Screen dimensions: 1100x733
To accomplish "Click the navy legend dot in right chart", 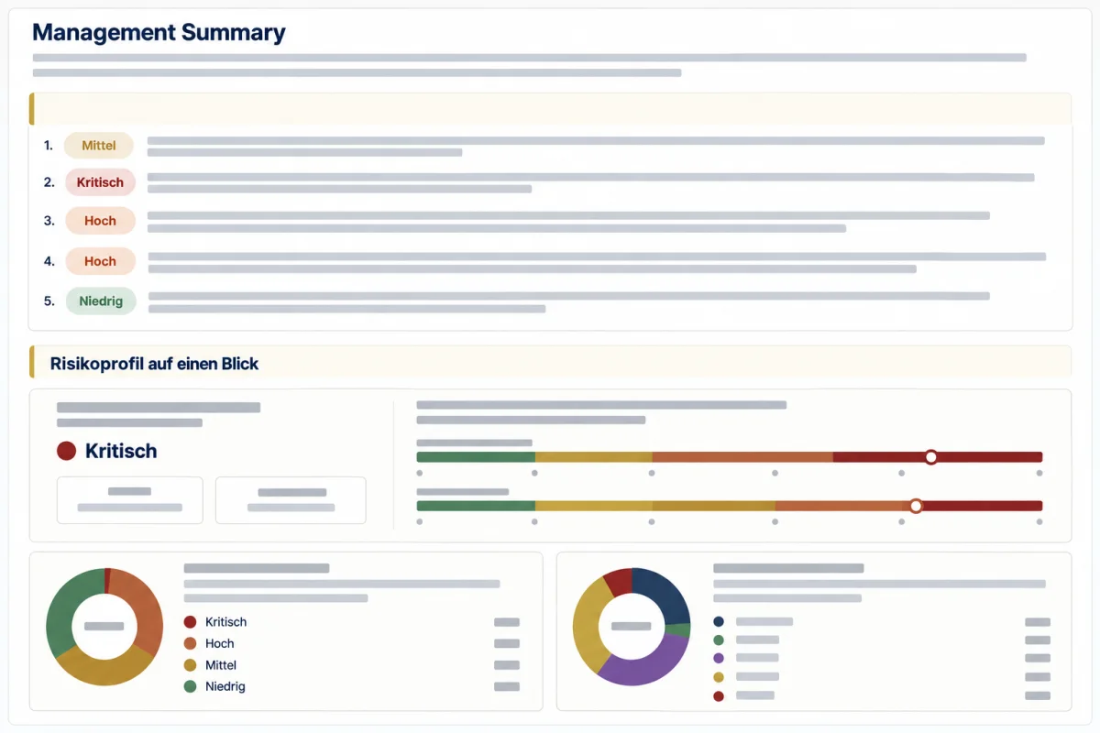I will (719, 622).
